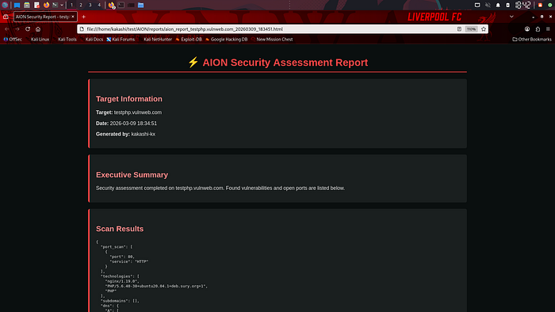Open the terminal emulator launcher

pyautogui.click(x=55, y=5)
